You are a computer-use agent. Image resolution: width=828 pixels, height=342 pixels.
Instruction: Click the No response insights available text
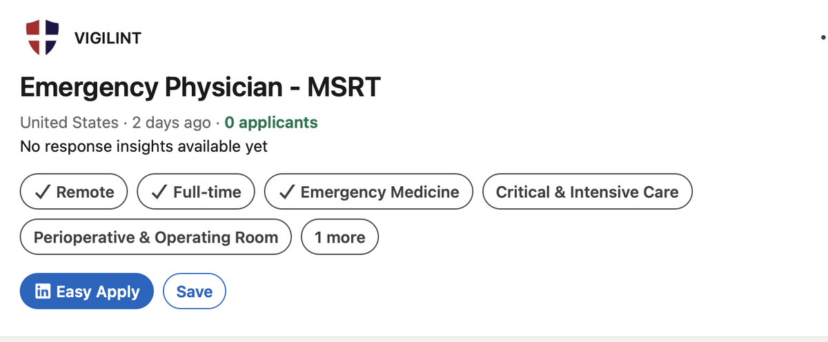click(x=144, y=146)
